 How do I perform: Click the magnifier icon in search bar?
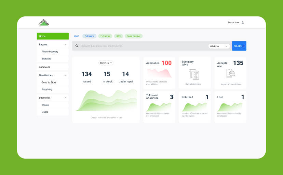(77, 46)
